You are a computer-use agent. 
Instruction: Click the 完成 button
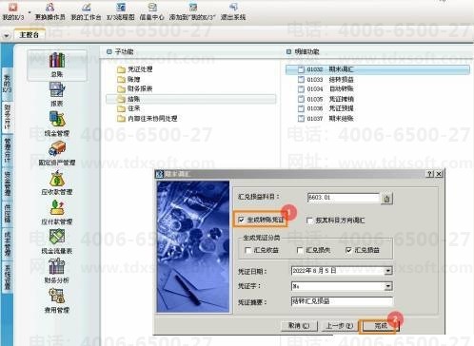coord(380,326)
